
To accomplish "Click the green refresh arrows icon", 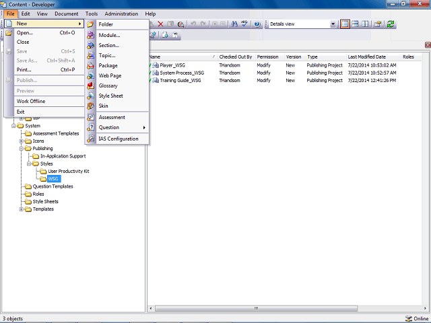I will pos(391,24).
